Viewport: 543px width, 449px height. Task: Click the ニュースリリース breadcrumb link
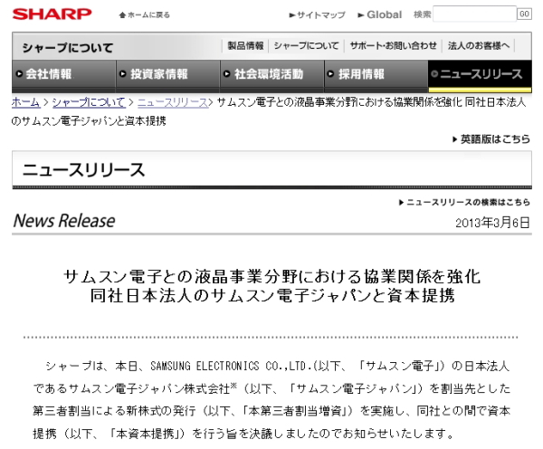[173, 102]
